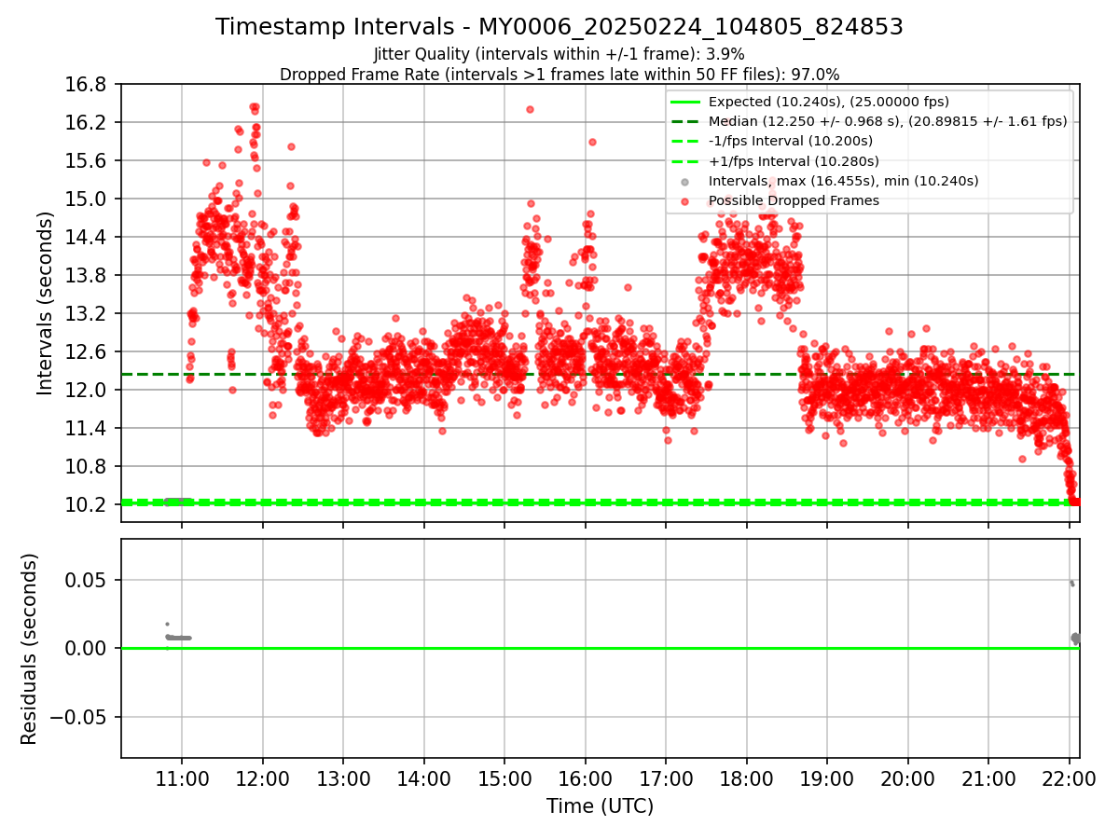Click legend entry starting 'Median (12.250'
The image size is (1119, 839).
(x=888, y=121)
